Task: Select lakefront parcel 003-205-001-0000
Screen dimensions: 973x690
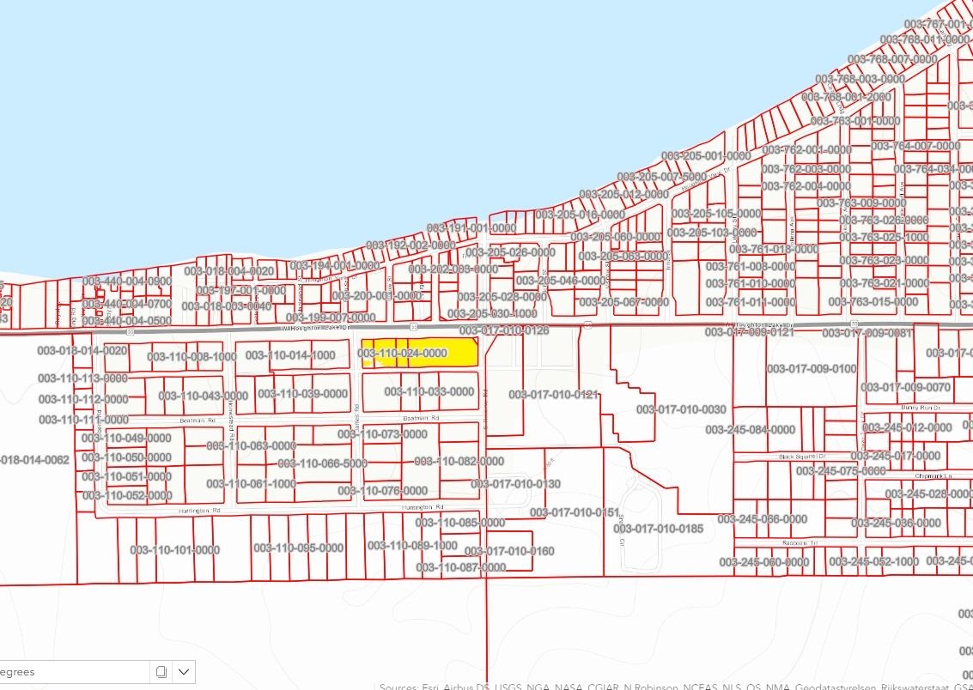Action: point(706,156)
